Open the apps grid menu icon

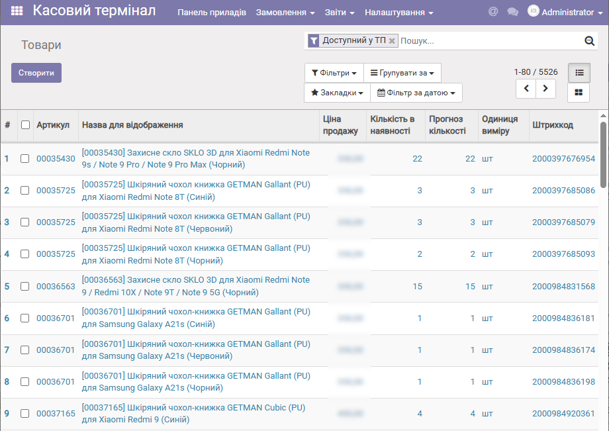[17, 12]
